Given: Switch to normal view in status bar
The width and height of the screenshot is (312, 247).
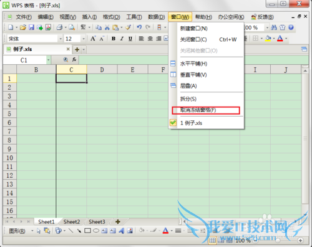Looking at the screenshot, I should 212,241.
